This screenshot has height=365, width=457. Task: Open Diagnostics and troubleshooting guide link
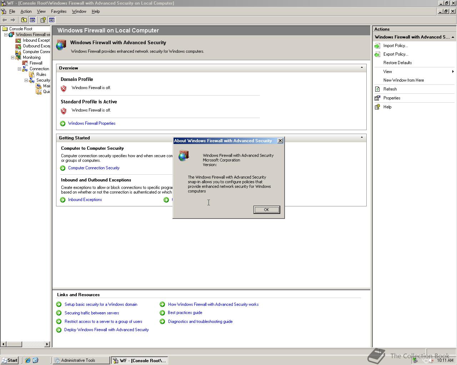coord(200,322)
